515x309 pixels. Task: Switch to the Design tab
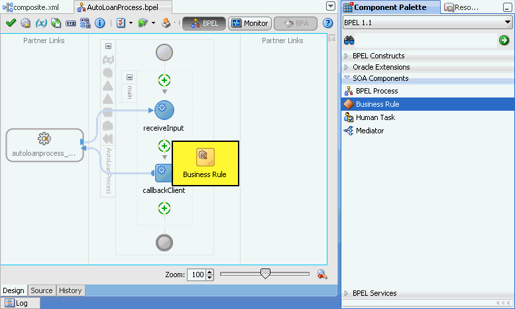coord(13,290)
